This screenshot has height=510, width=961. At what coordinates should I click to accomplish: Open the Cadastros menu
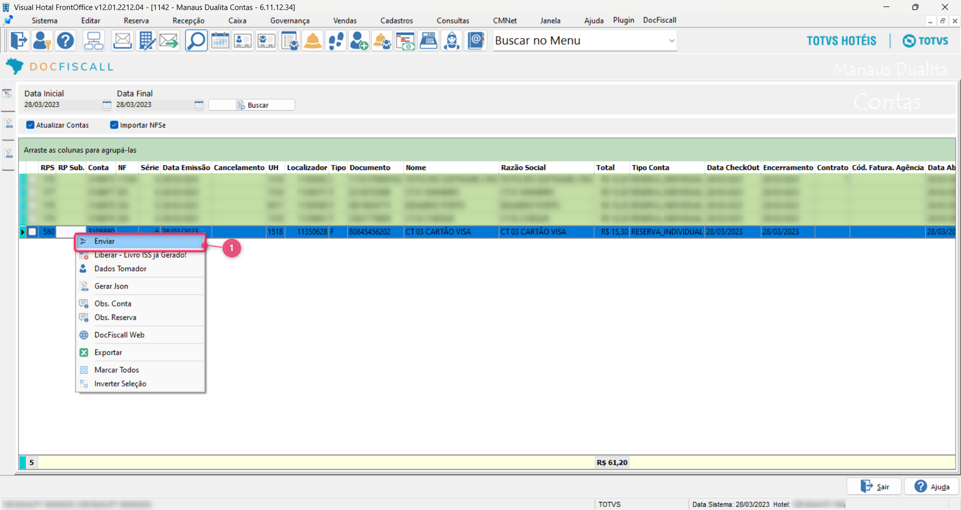point(396,20)
